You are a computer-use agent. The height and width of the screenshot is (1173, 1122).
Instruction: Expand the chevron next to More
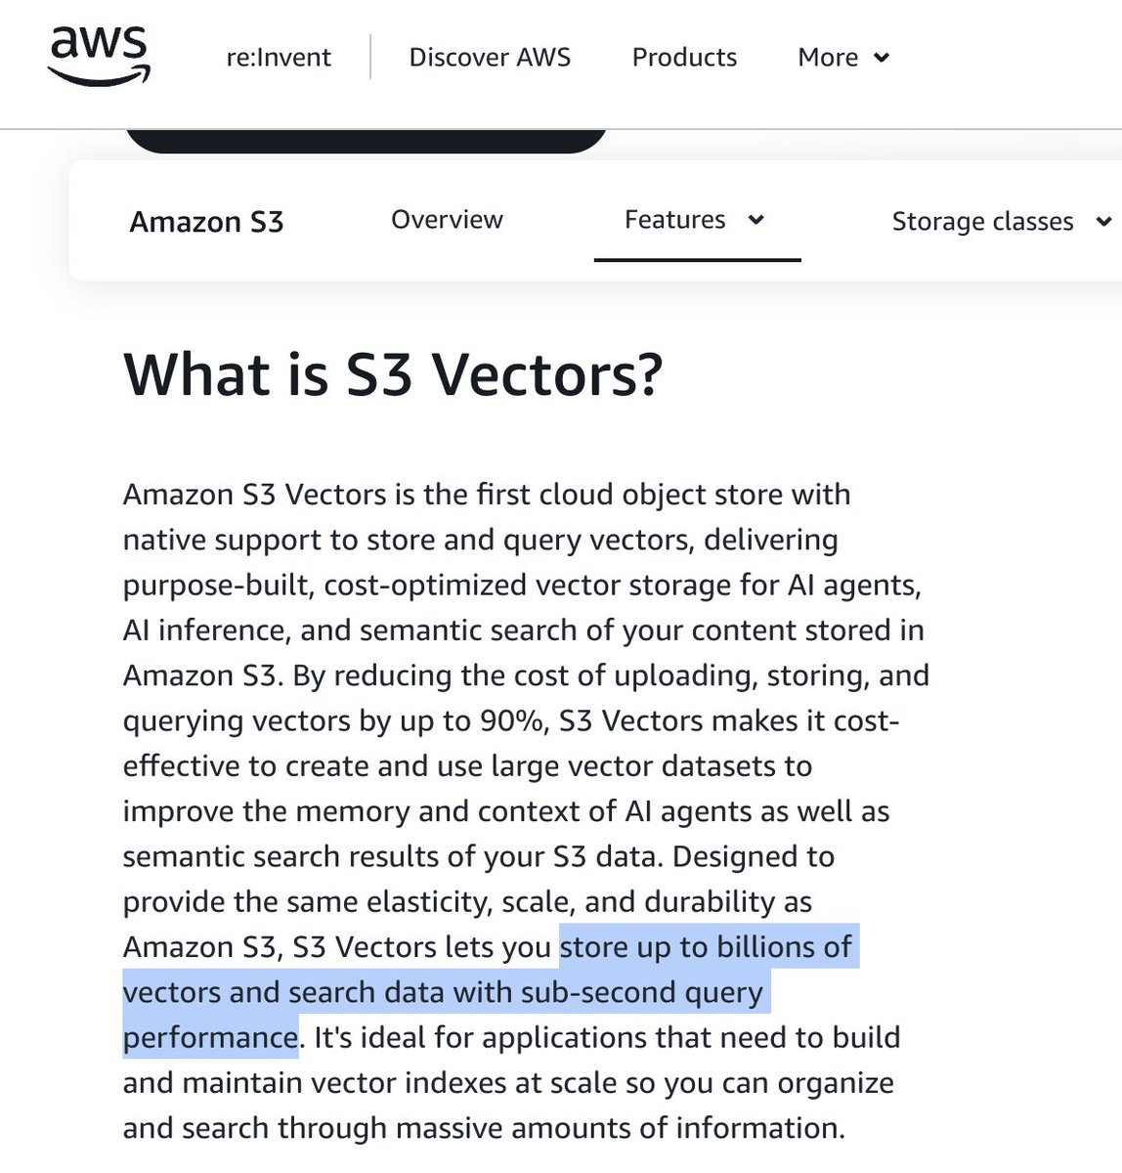click(882, 59)
